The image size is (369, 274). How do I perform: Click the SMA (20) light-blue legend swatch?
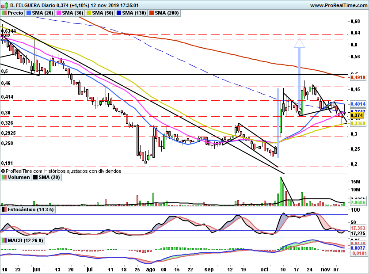(x=29, y=13)
